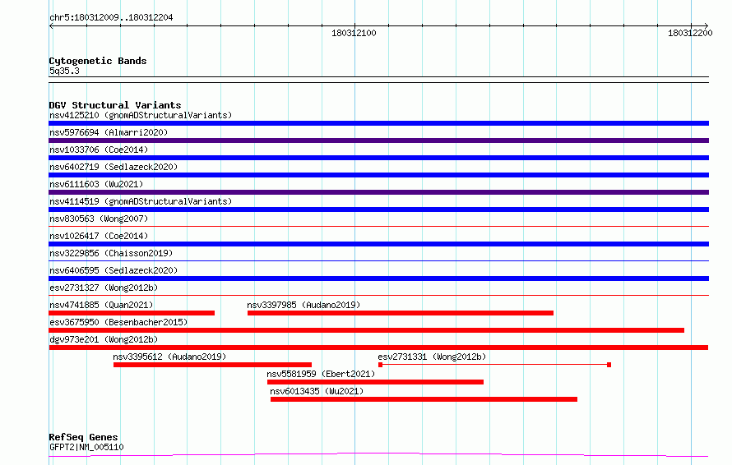Open the nsv5976694 (Almarri2020) variant label

tap(109, 132)
